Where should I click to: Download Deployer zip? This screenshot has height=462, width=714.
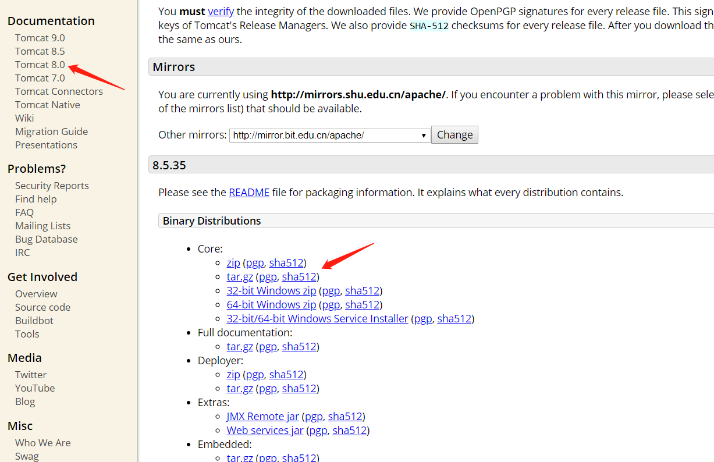[x=233, y=375]
